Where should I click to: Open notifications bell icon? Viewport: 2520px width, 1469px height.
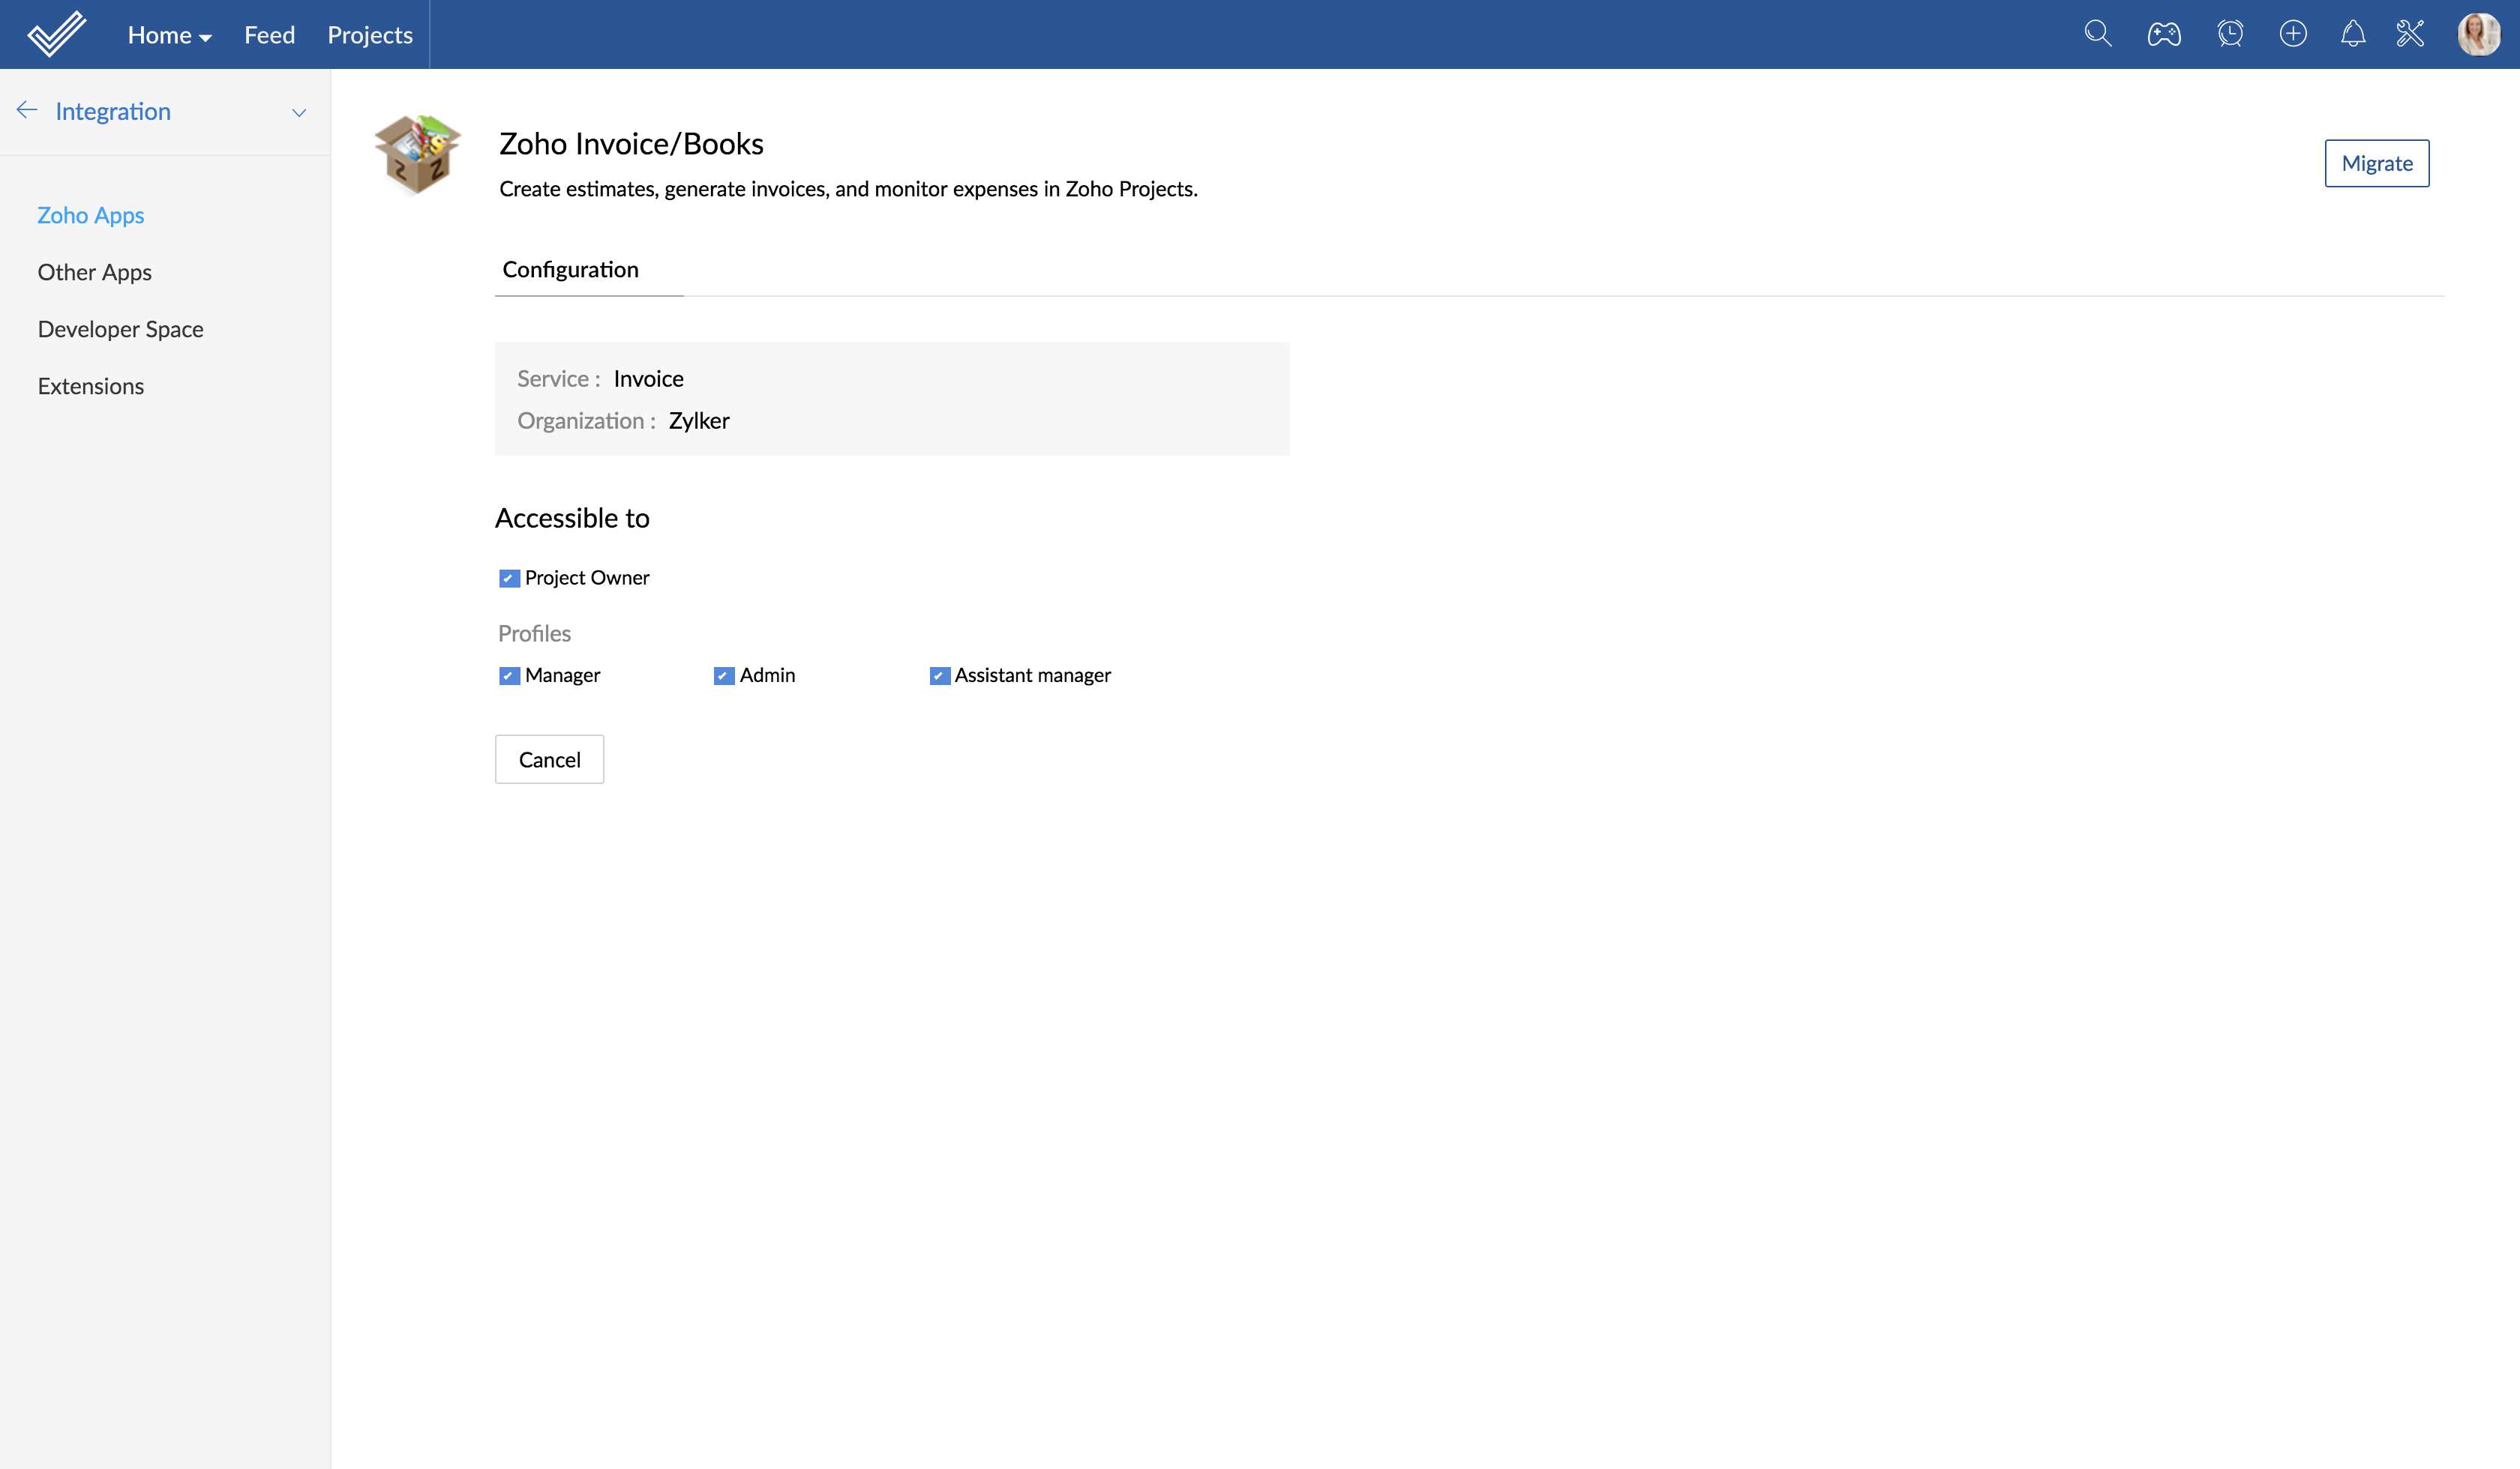pyautogui.click(x=2353, y=34)
